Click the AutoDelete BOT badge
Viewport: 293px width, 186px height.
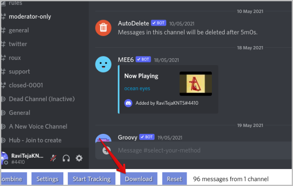158,23
